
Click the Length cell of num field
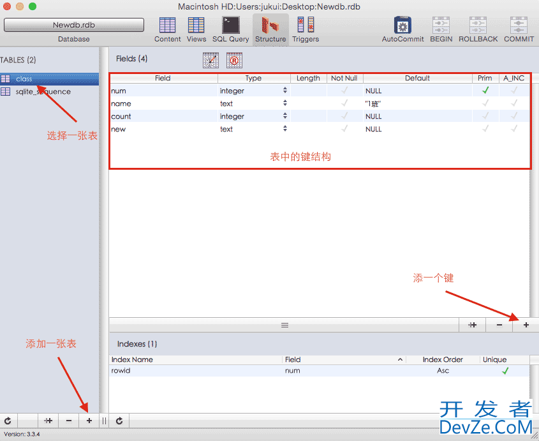(x=308, y=91)
